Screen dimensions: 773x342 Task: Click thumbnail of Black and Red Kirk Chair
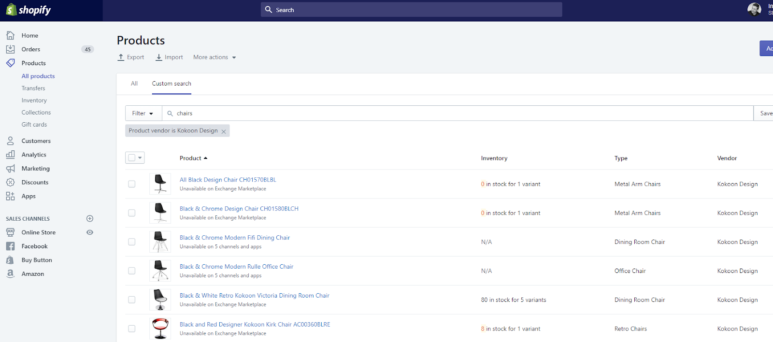coord(160,329)
